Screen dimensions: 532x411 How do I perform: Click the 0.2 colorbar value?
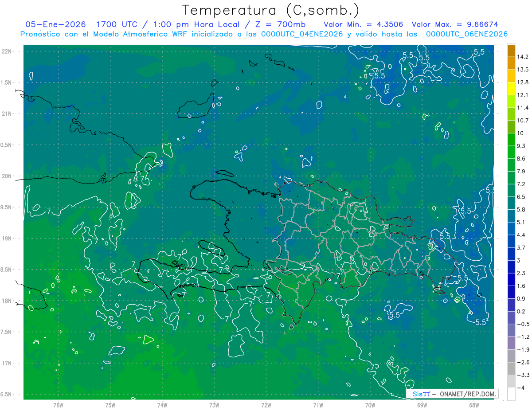pyautogui.click(x=521, y=311)
